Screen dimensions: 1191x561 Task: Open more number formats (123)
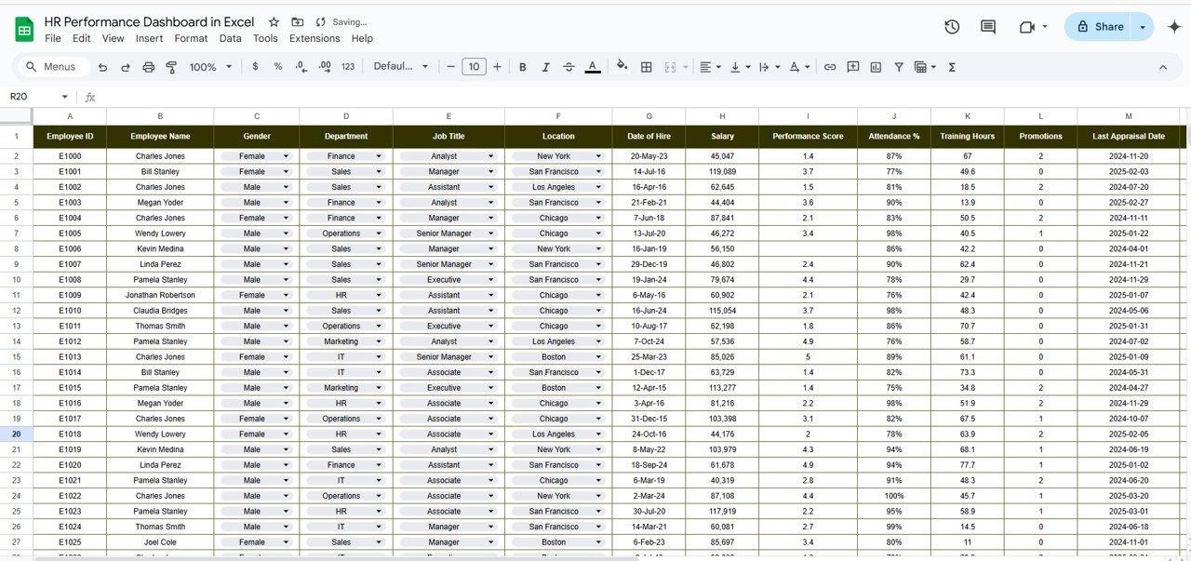click(348, 67)
